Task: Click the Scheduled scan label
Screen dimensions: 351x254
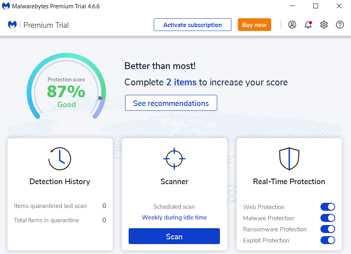Action: point(174,207)
